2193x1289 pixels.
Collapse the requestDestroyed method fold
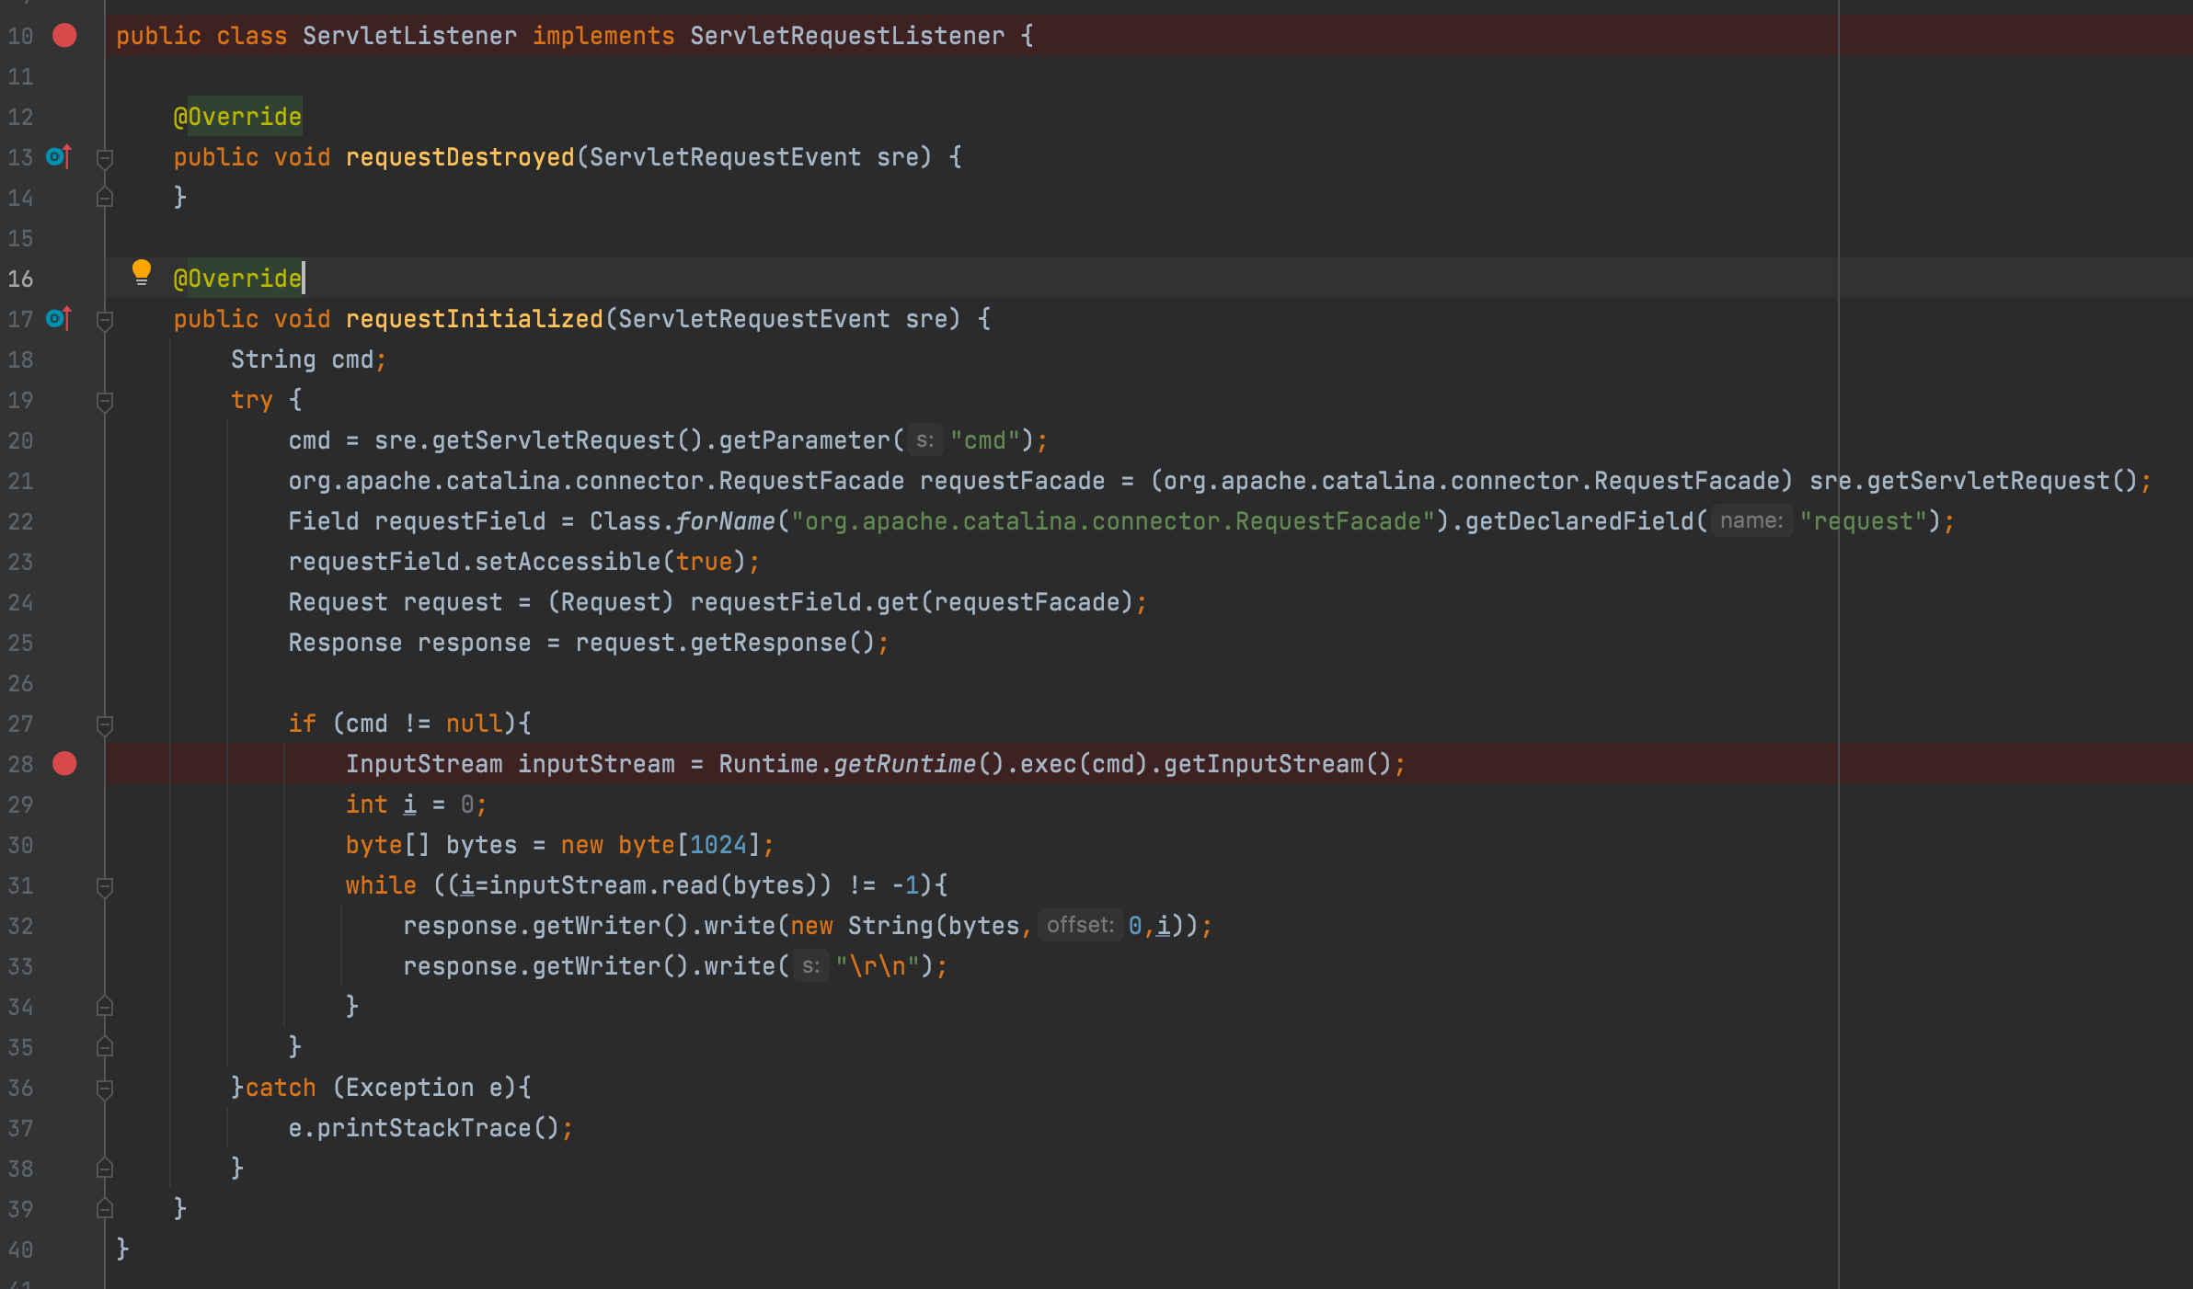(105, 158)
